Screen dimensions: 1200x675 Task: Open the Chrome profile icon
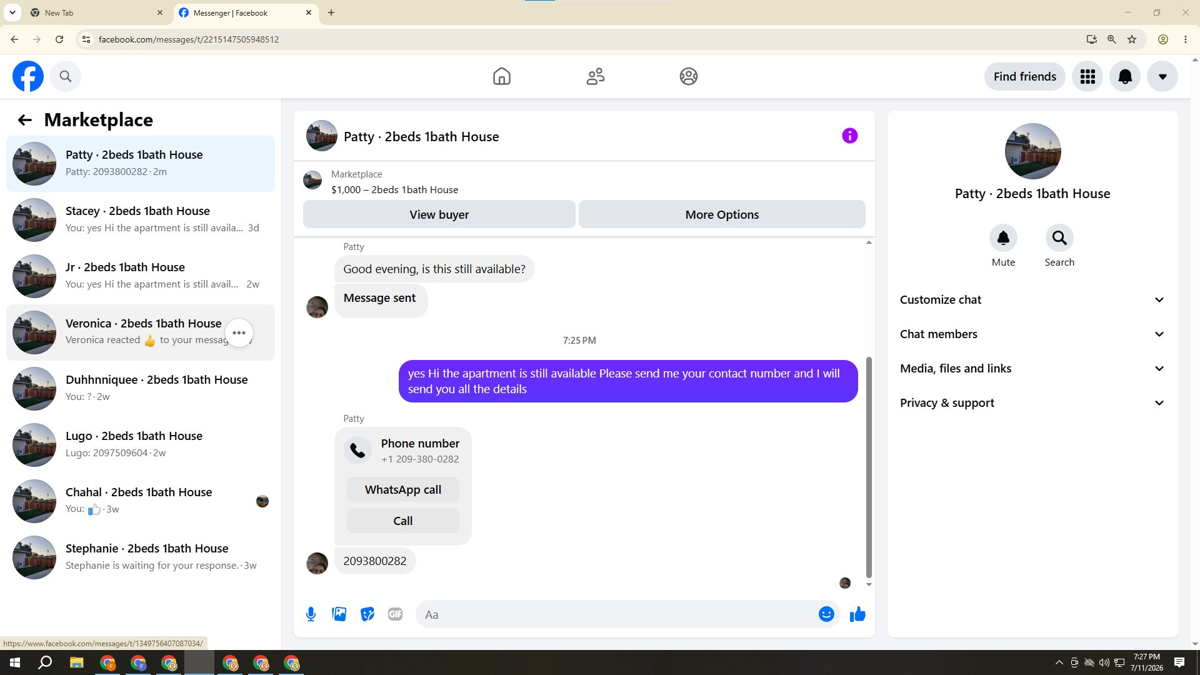coord(1163,39)
